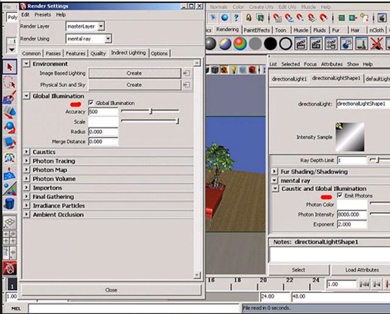
Task: Open the Features tab
Action: 76,53
